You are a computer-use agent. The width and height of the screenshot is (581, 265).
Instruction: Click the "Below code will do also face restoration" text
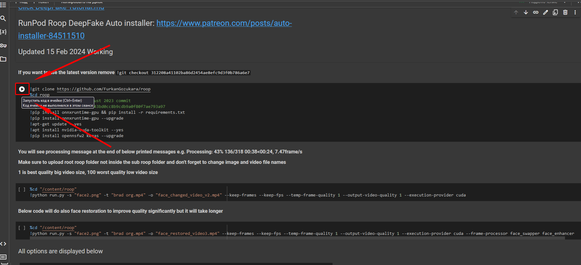point(120,211)
